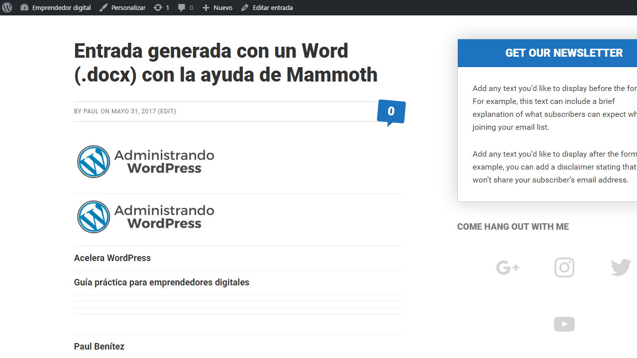The image size is (637, 358).
Task: Open the updates item showing 1
Action: pyautogui.click(x=161, y=7)
